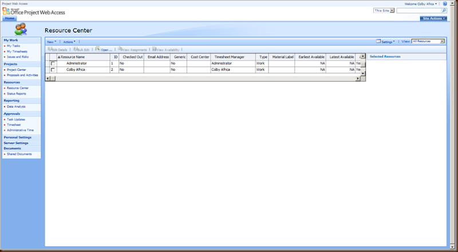Click the site search input field

point(418,10)
